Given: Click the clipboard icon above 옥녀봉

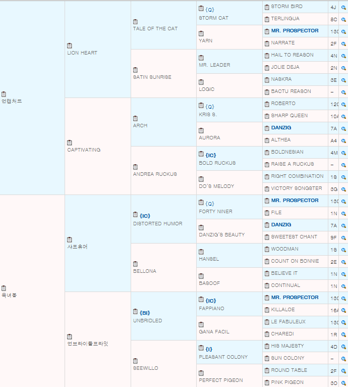Looking at the screenshot, I should coord(4,288).
